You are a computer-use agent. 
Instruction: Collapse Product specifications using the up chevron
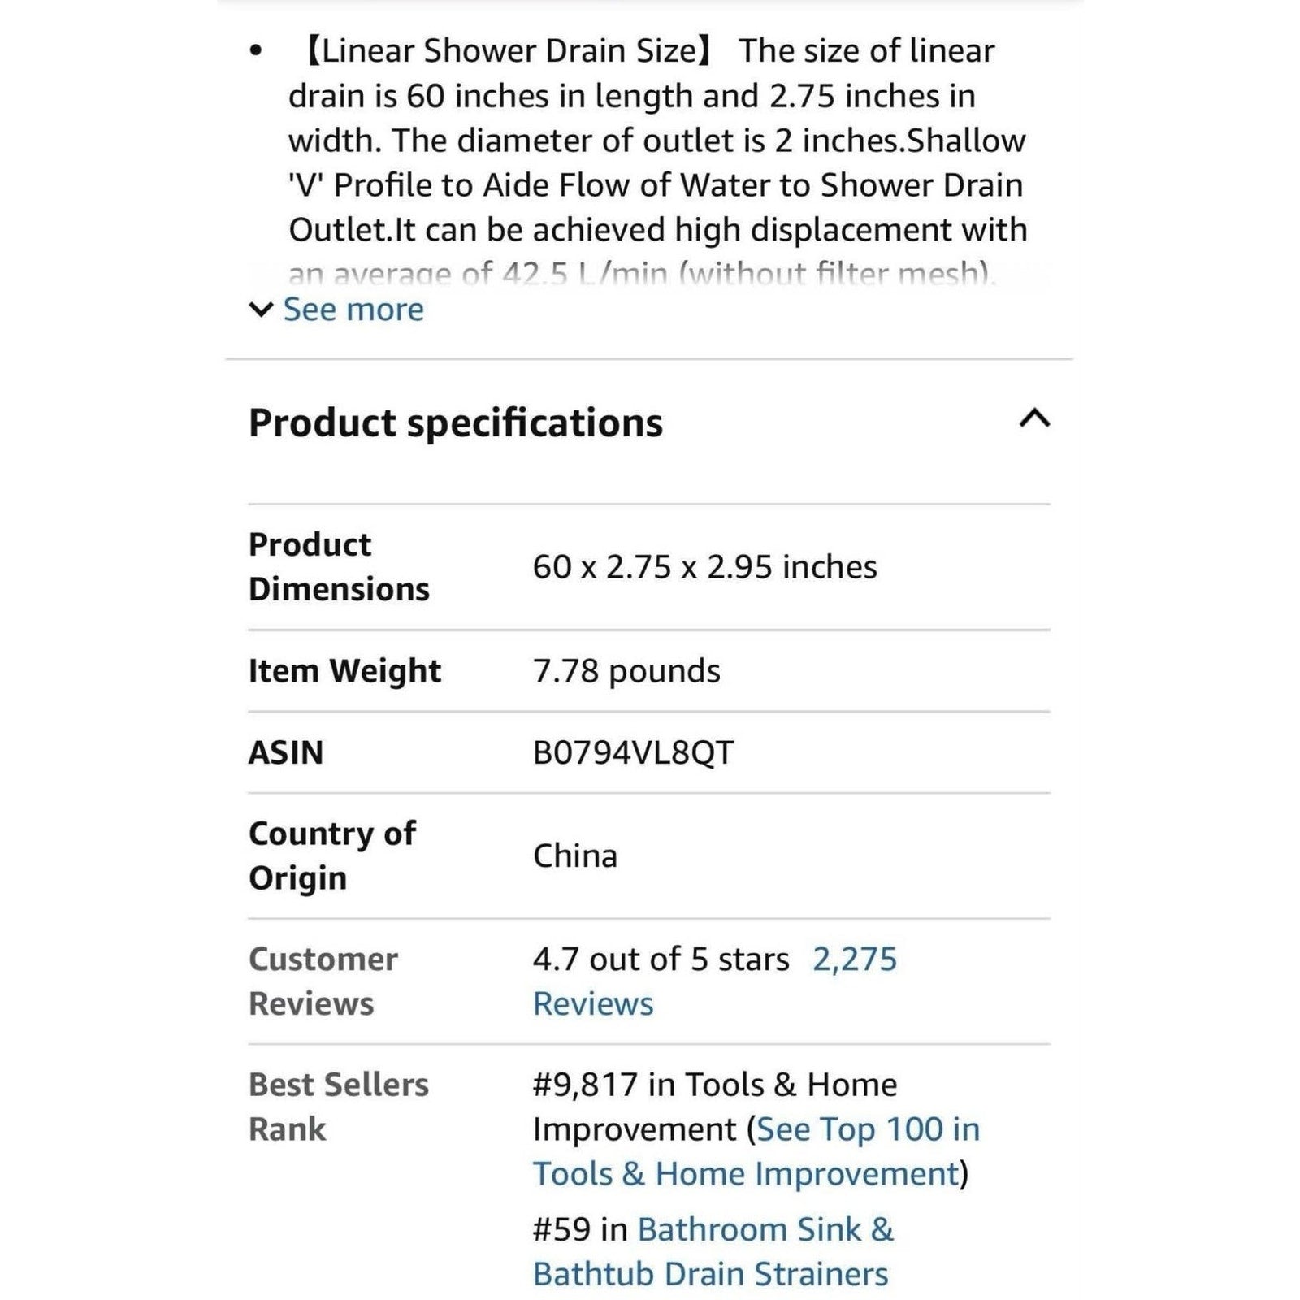click(1034, 419)
